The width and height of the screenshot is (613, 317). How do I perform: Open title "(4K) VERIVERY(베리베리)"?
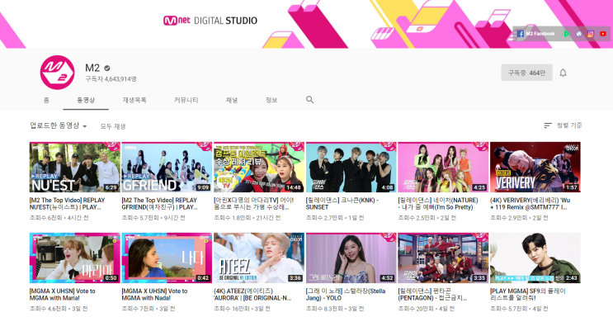click(530, 204)
